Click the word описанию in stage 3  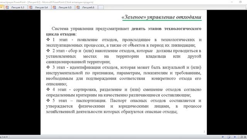(x=56, y=84)
